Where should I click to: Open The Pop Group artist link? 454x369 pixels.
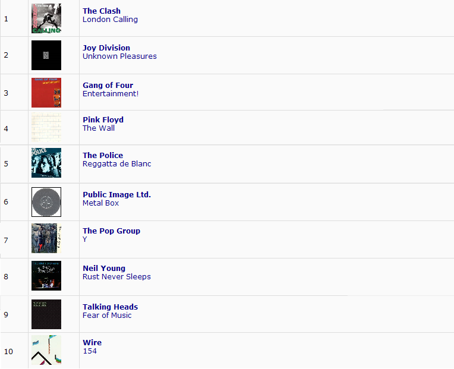coord(112,231)
